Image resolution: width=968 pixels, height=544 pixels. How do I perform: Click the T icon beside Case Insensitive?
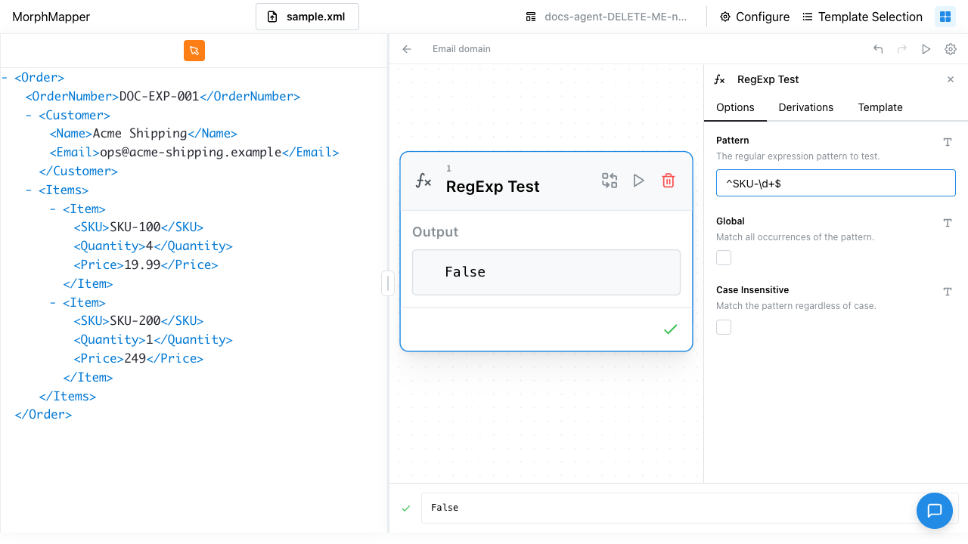pos(948,292)
